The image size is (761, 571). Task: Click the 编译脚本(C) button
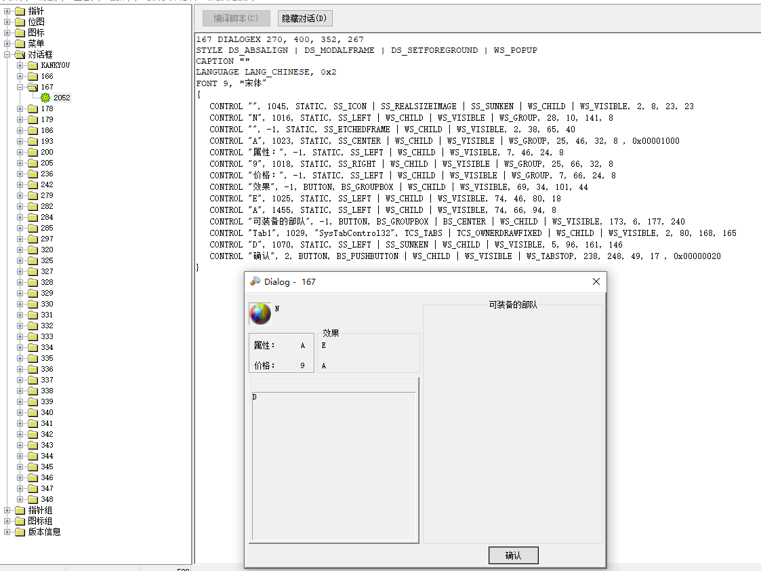point(236,18)
